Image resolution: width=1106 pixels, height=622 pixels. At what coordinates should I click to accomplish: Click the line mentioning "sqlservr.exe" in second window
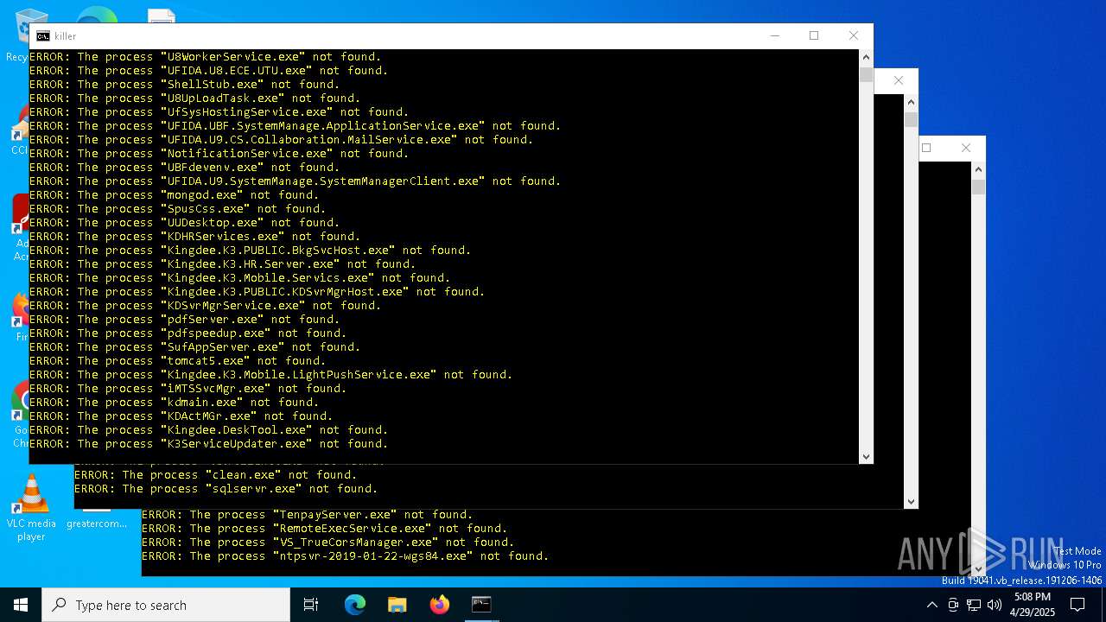(x=226, y=489)
